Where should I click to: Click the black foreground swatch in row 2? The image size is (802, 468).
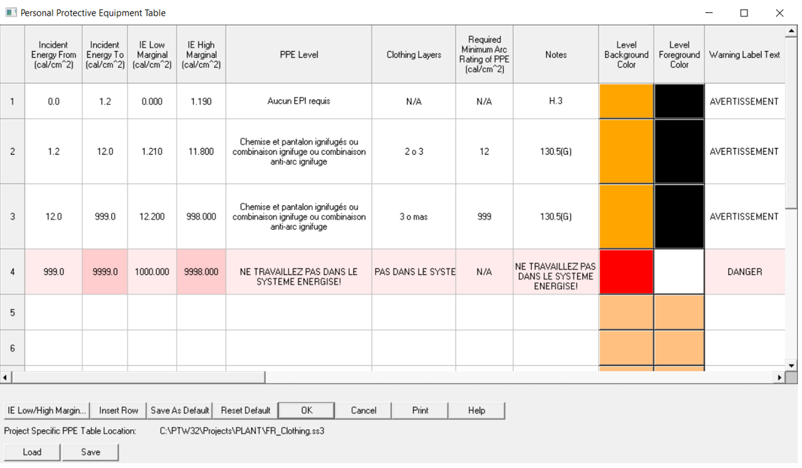coord(679,151)
